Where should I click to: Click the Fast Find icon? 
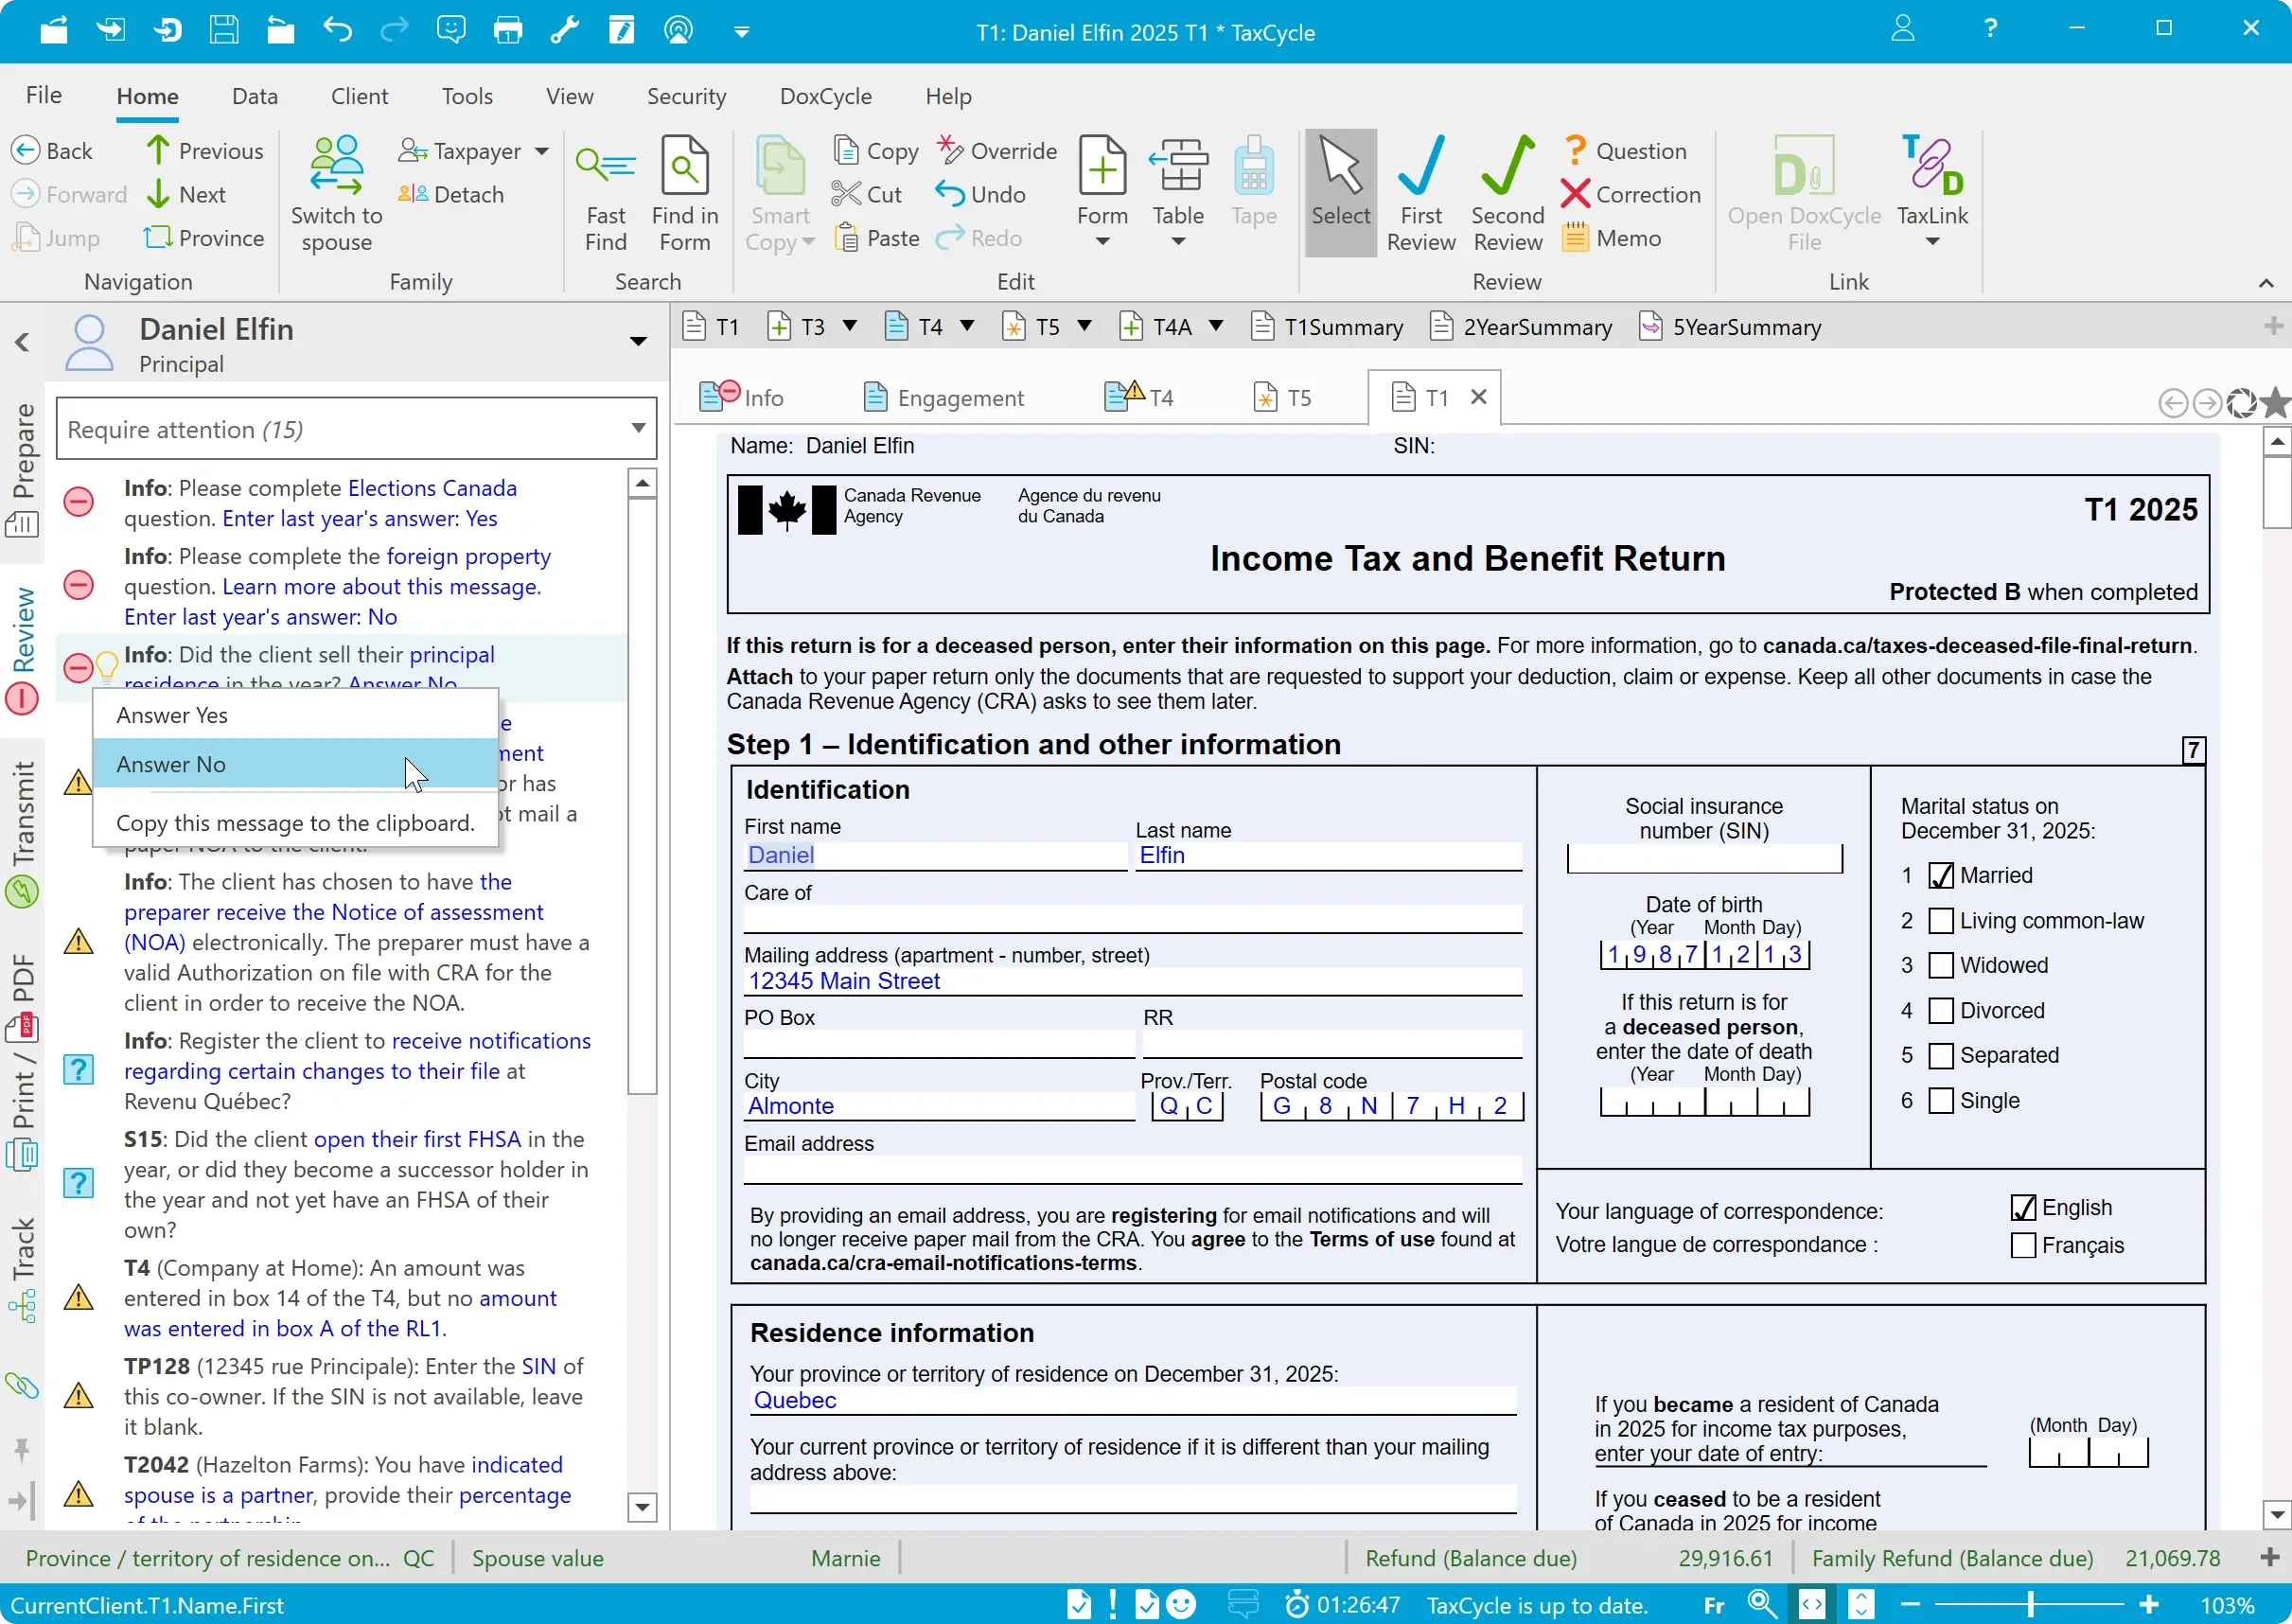pos(605,167)
